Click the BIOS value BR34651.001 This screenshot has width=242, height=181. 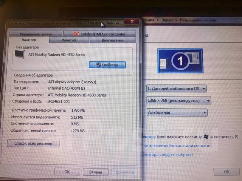click(x=59, y=101)
